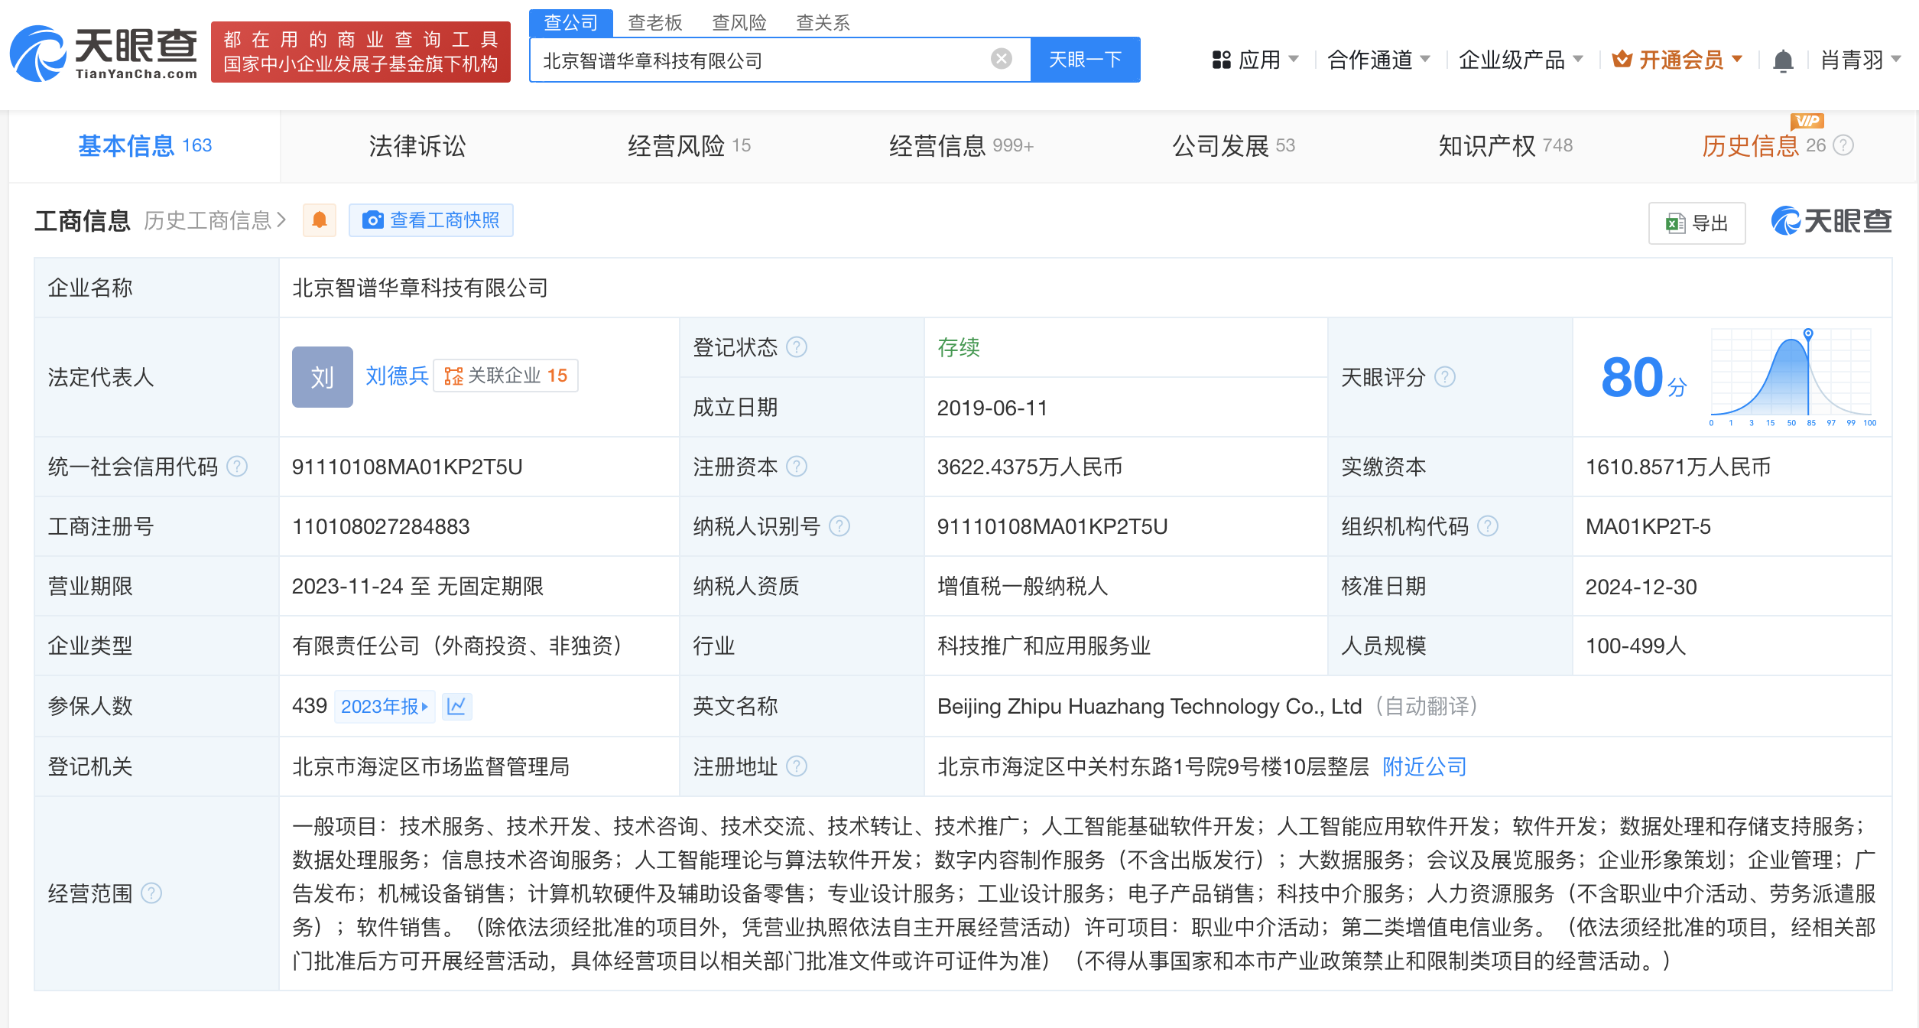Select the 查老板 search tab
This screenshot has width=1919, height=1028.
(x=654, y=22)
